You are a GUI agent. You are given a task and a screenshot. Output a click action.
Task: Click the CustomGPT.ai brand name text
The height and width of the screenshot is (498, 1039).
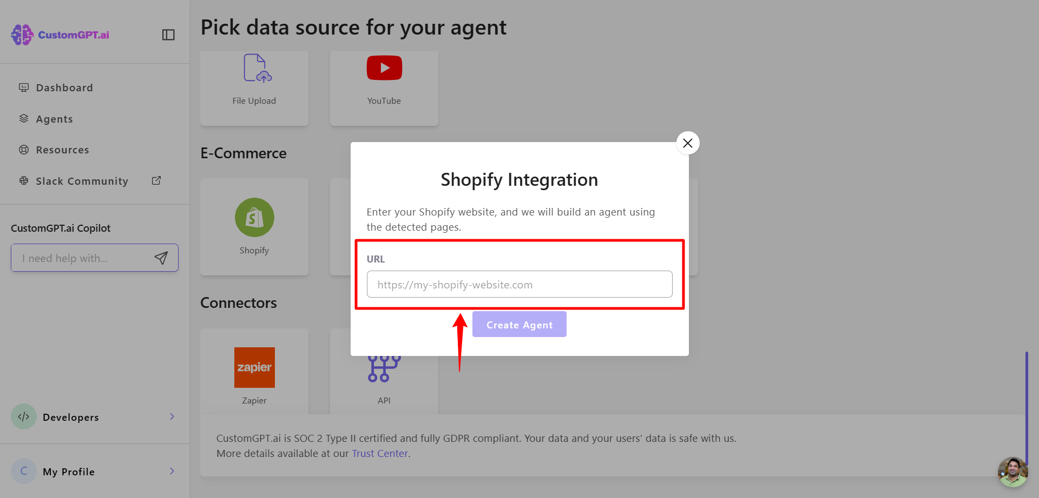(x=74, y=35)
